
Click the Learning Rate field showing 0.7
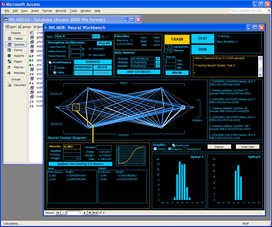coord(168,47)
